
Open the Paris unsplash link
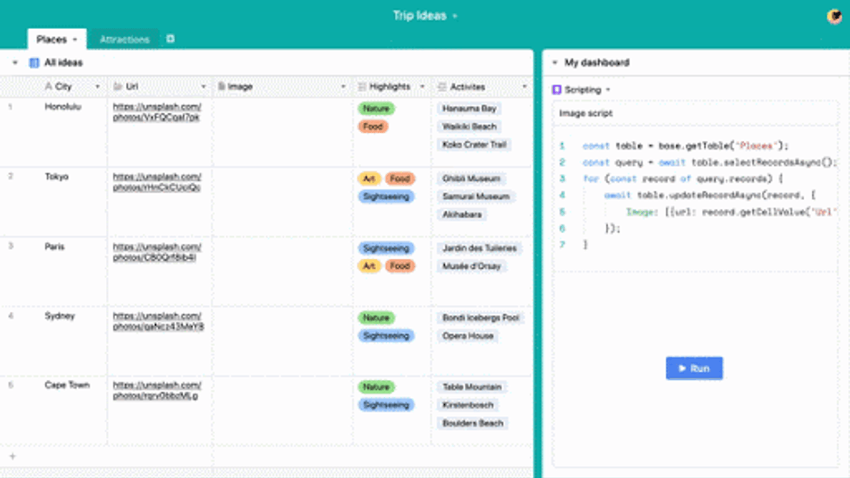click(157, 252)
